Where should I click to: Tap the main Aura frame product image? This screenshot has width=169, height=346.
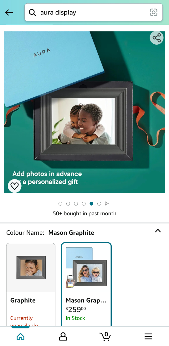point(84,112)
